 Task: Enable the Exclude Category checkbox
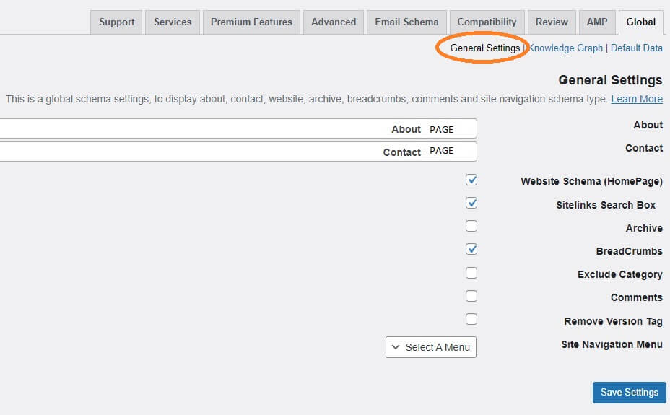[471, 273]
